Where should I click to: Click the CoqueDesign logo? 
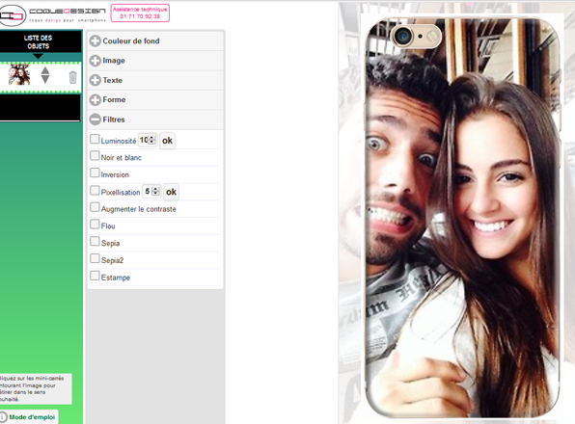point(53,14)
